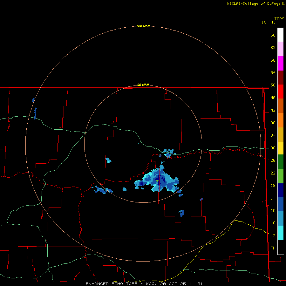This screenshot has width=286, height=286.
Task: Click the dark green 30 kft swatch
Action: 281,162
